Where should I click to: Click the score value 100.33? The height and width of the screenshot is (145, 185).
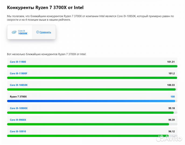171,85
